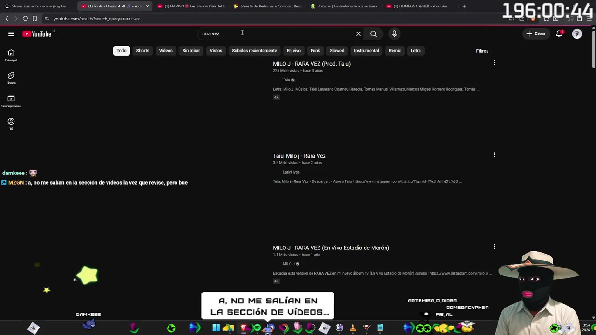This screenshot has height=335, width=596.
Task: Select the Vistos filter chip
Action: point(216,51)
